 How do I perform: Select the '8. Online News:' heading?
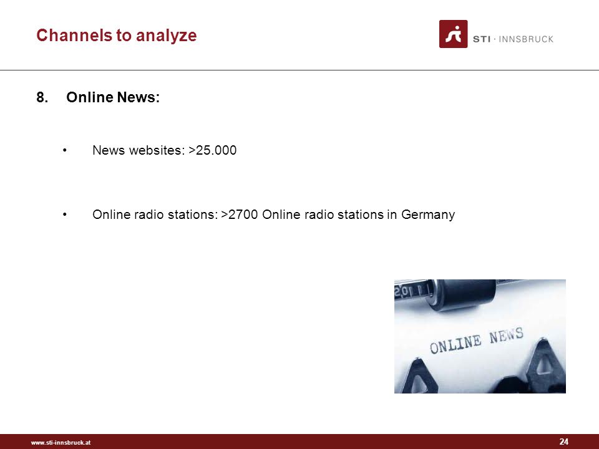98,97
